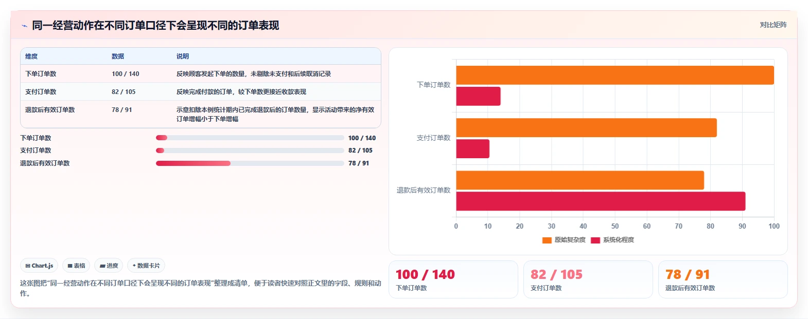Click the small icon beside the panel title

(24, 26)
